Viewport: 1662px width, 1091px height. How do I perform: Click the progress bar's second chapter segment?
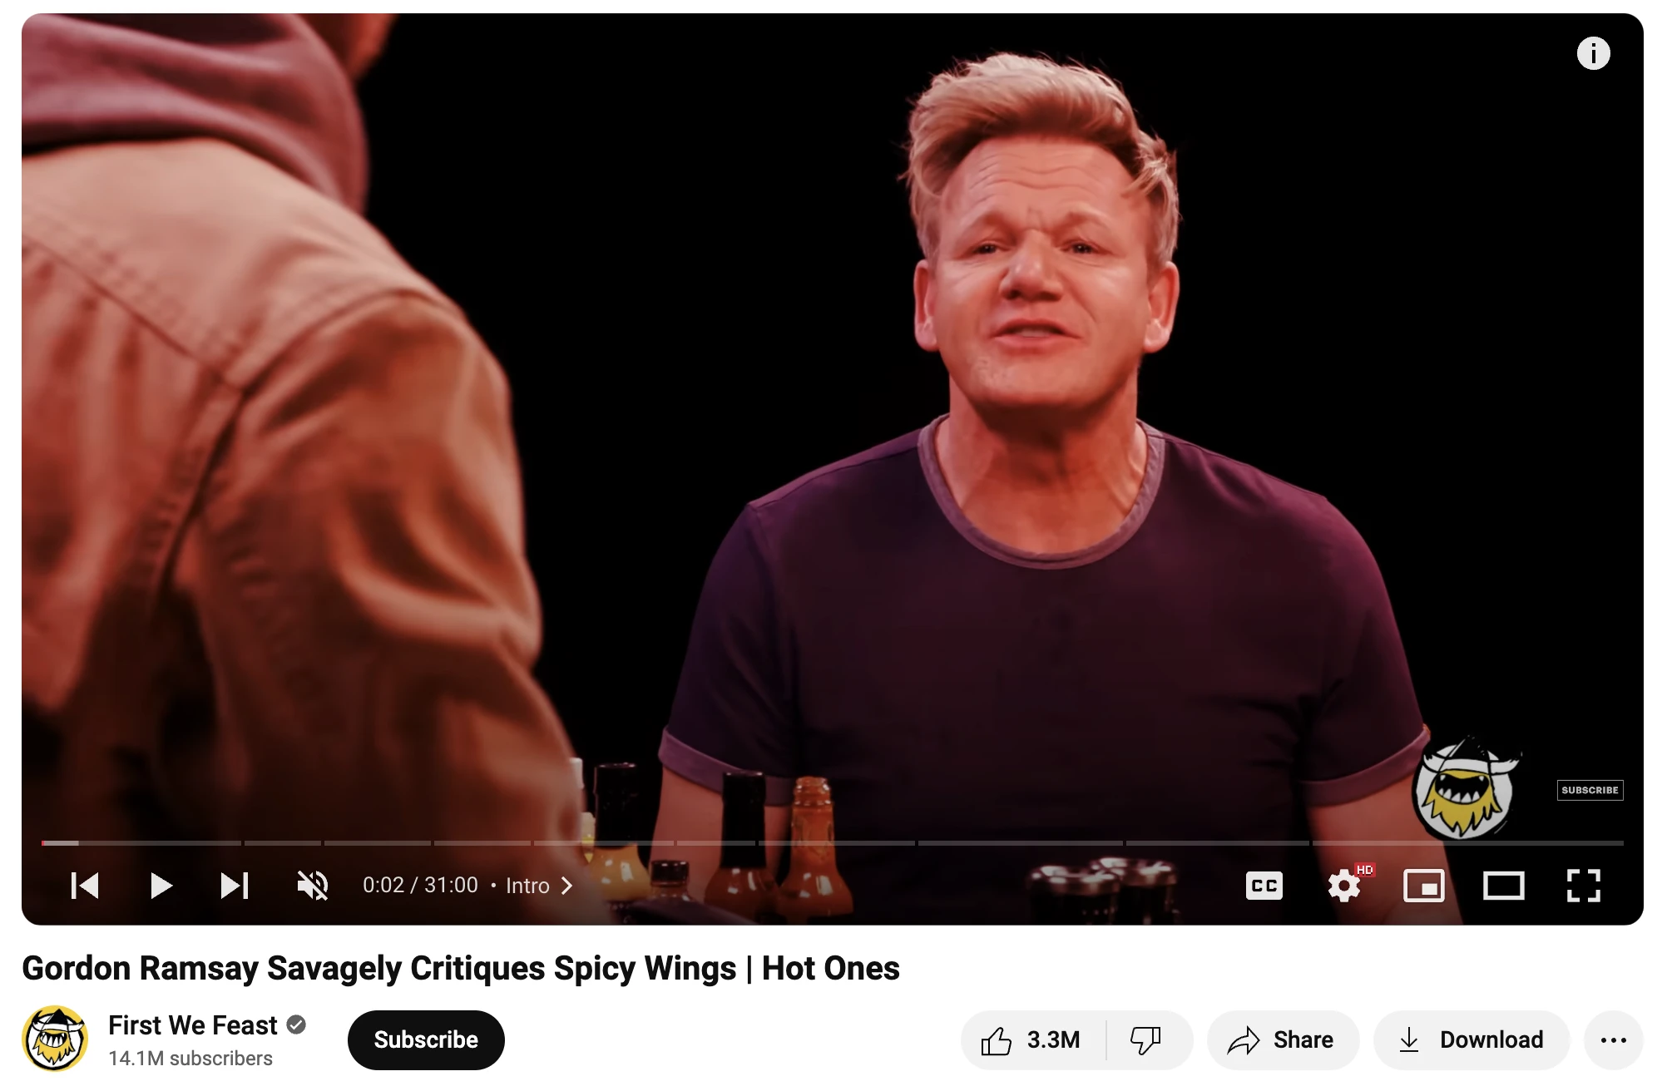coord(282,843)
